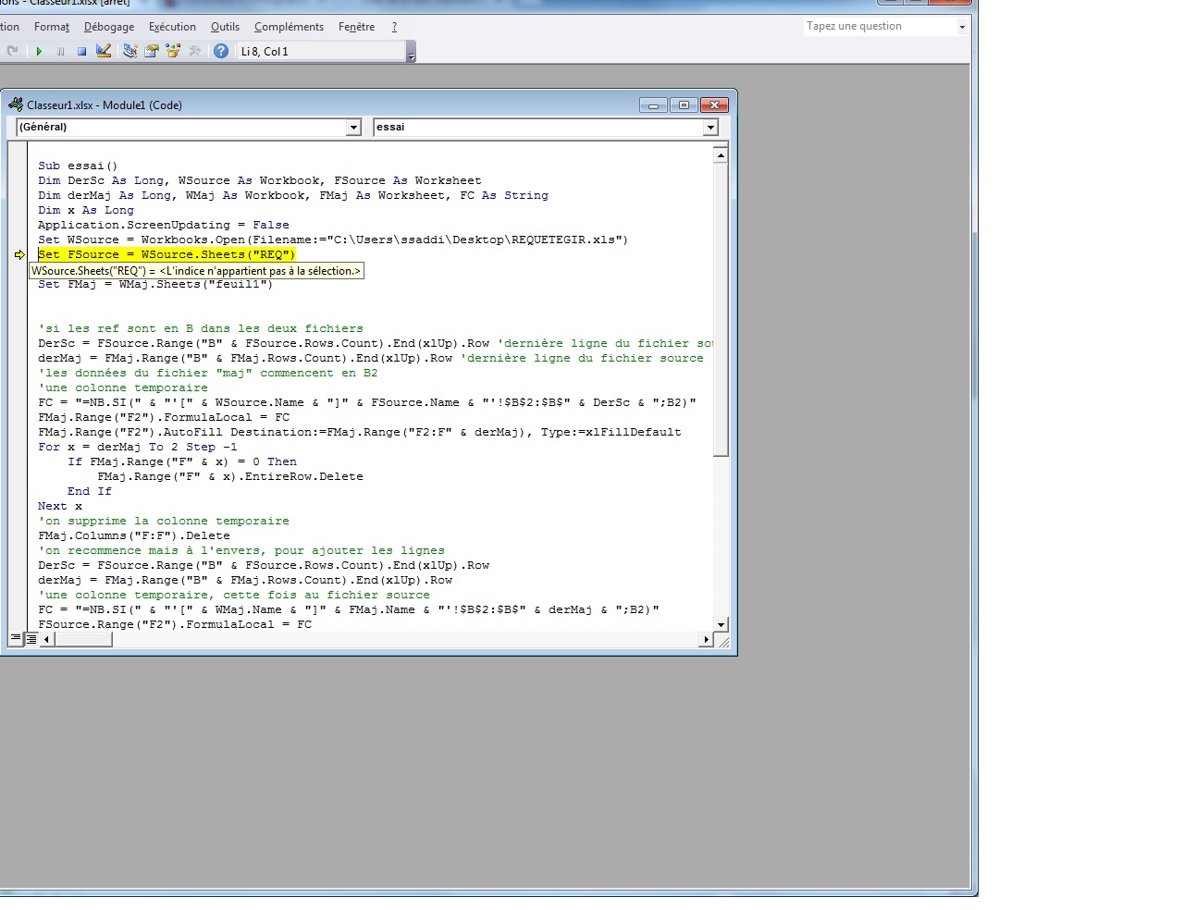Viewport: 1184px width, 910px height.
Task: Click the yellow execution arrow in the margin
Action: pos(19,254)
